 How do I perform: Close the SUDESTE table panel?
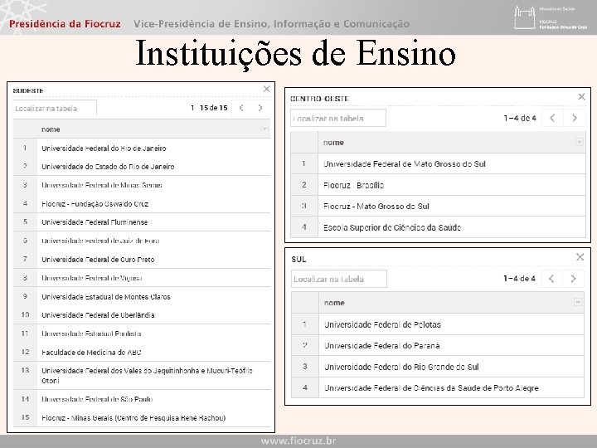(x=266, y=89)
